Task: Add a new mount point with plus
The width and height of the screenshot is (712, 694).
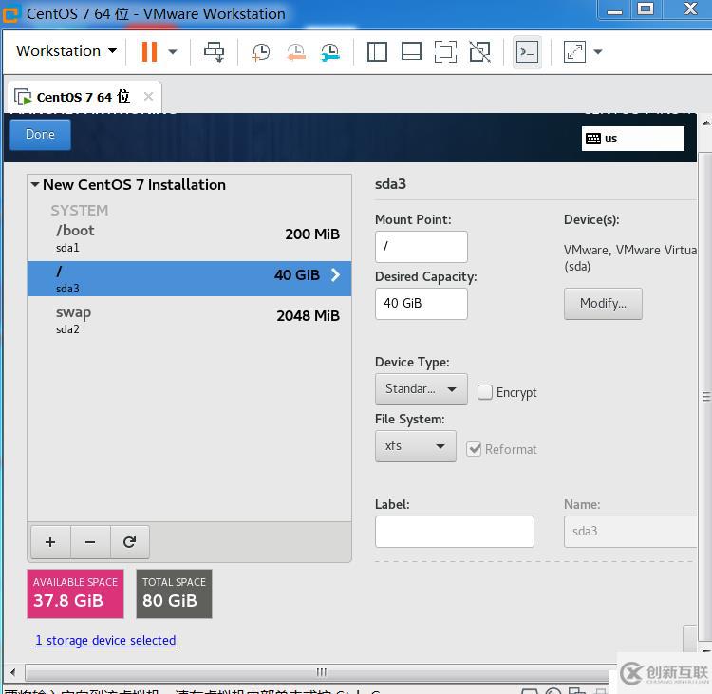Action: (50, 542)
